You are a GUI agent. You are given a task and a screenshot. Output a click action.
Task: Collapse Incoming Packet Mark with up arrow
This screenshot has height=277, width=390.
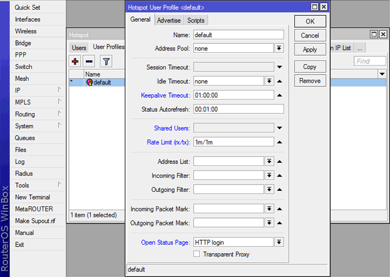pos(280,209)
